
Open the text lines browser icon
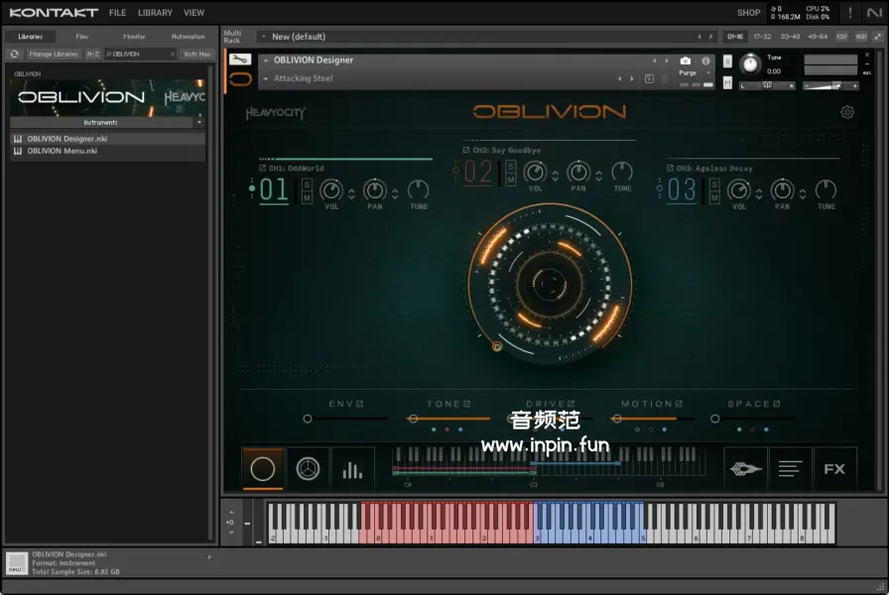(x=791, y=469)
